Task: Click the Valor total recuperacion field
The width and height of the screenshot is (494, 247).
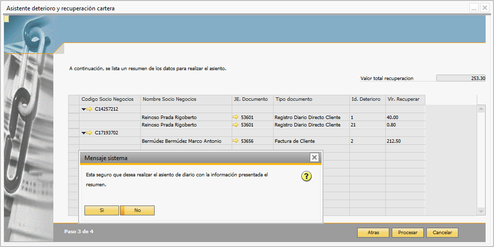Action: tap(461, 78)
